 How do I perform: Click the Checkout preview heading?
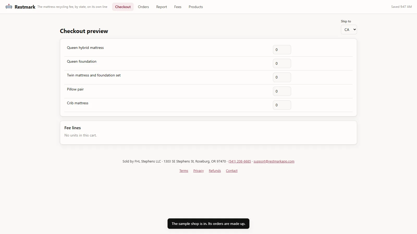[x=84, y=31]
